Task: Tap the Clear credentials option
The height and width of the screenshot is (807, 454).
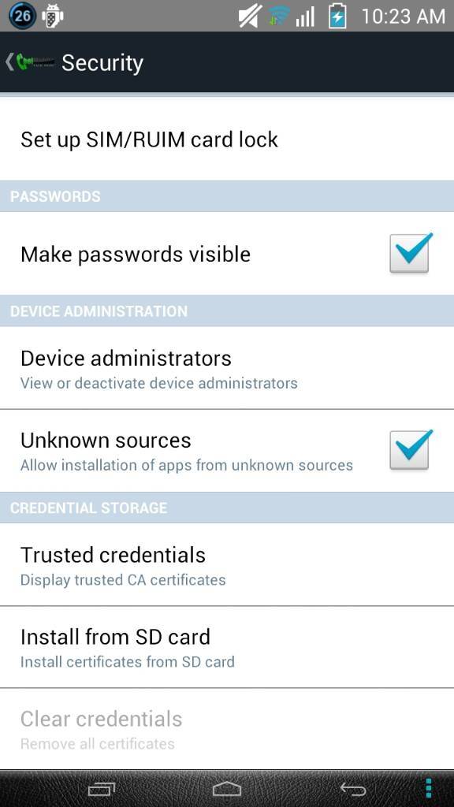Action: coord(227,729)
